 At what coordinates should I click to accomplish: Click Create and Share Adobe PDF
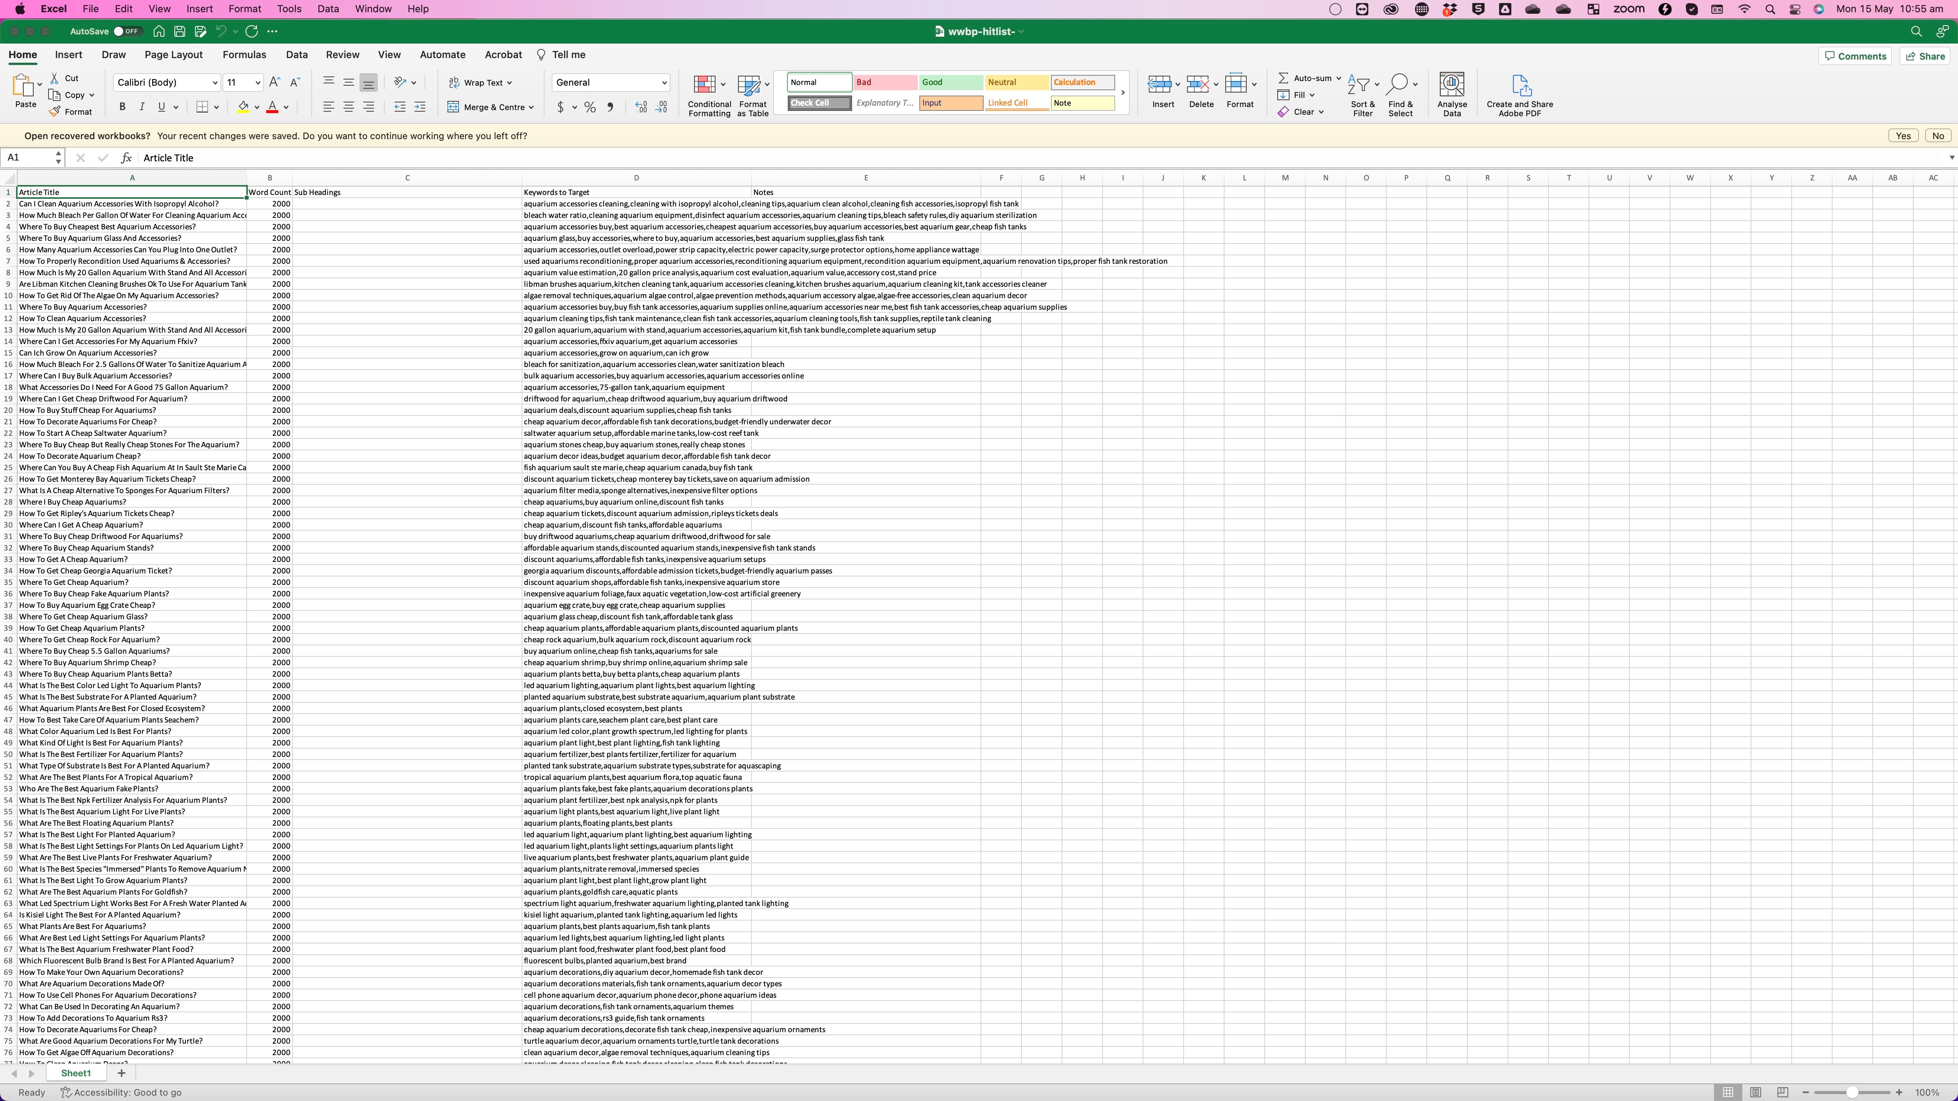point(1519,96)
